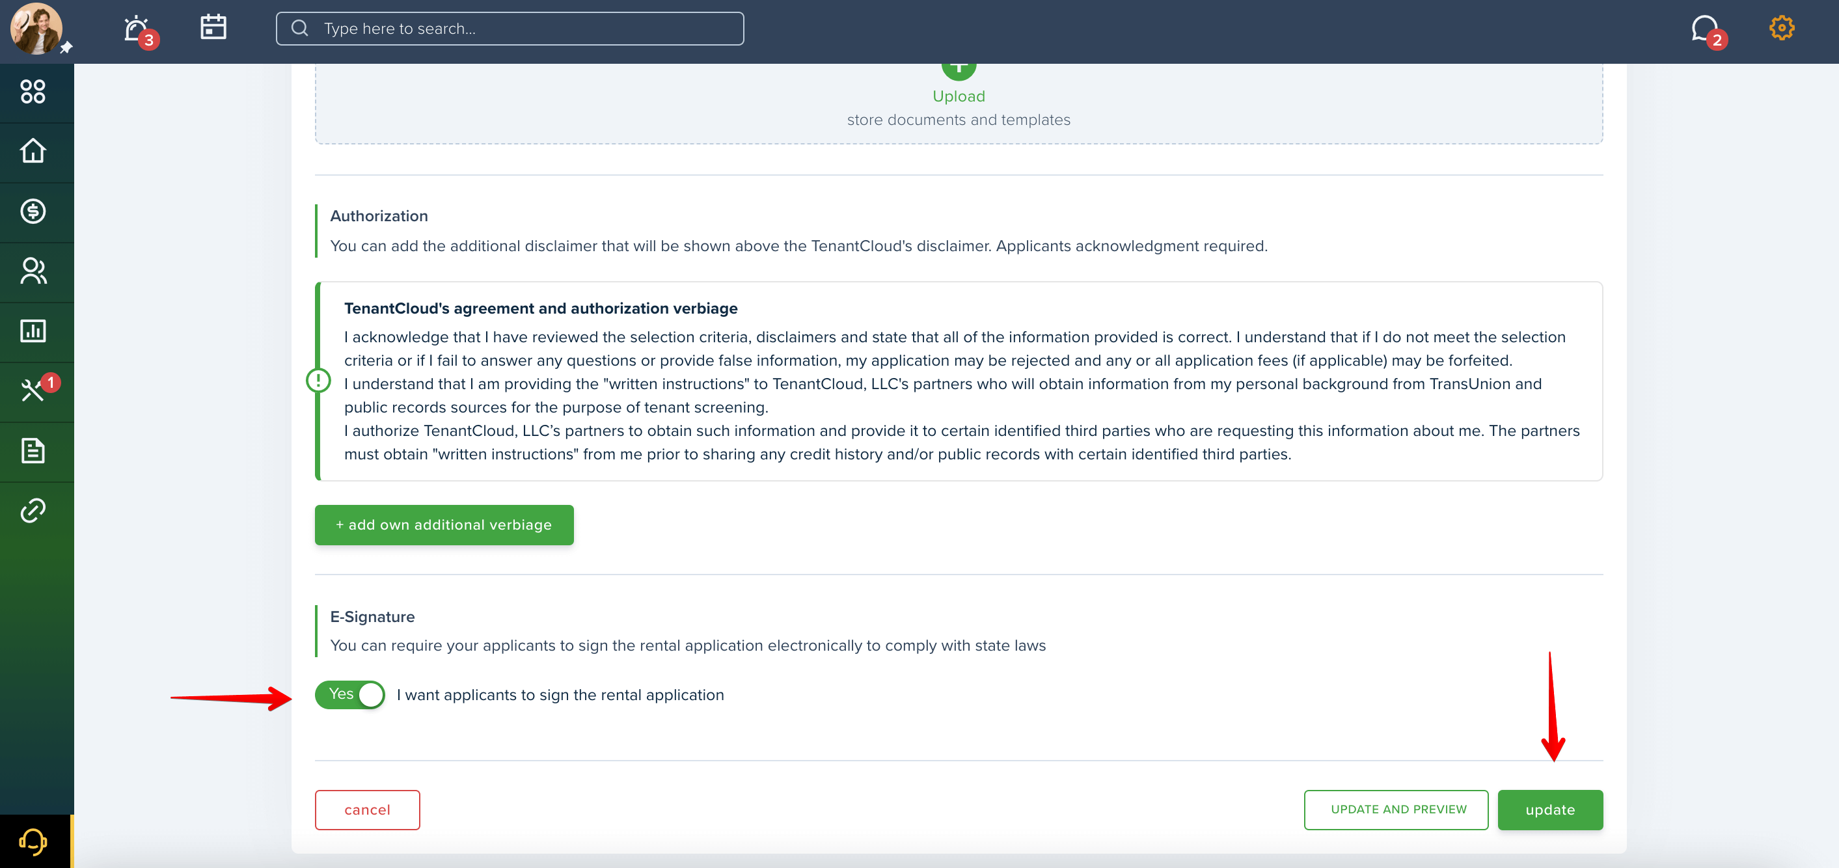Image resolution: width=1839 pixels, height=868 pixels.
Task: Open the calendar icon in top bar
Action: pos(213,27)
